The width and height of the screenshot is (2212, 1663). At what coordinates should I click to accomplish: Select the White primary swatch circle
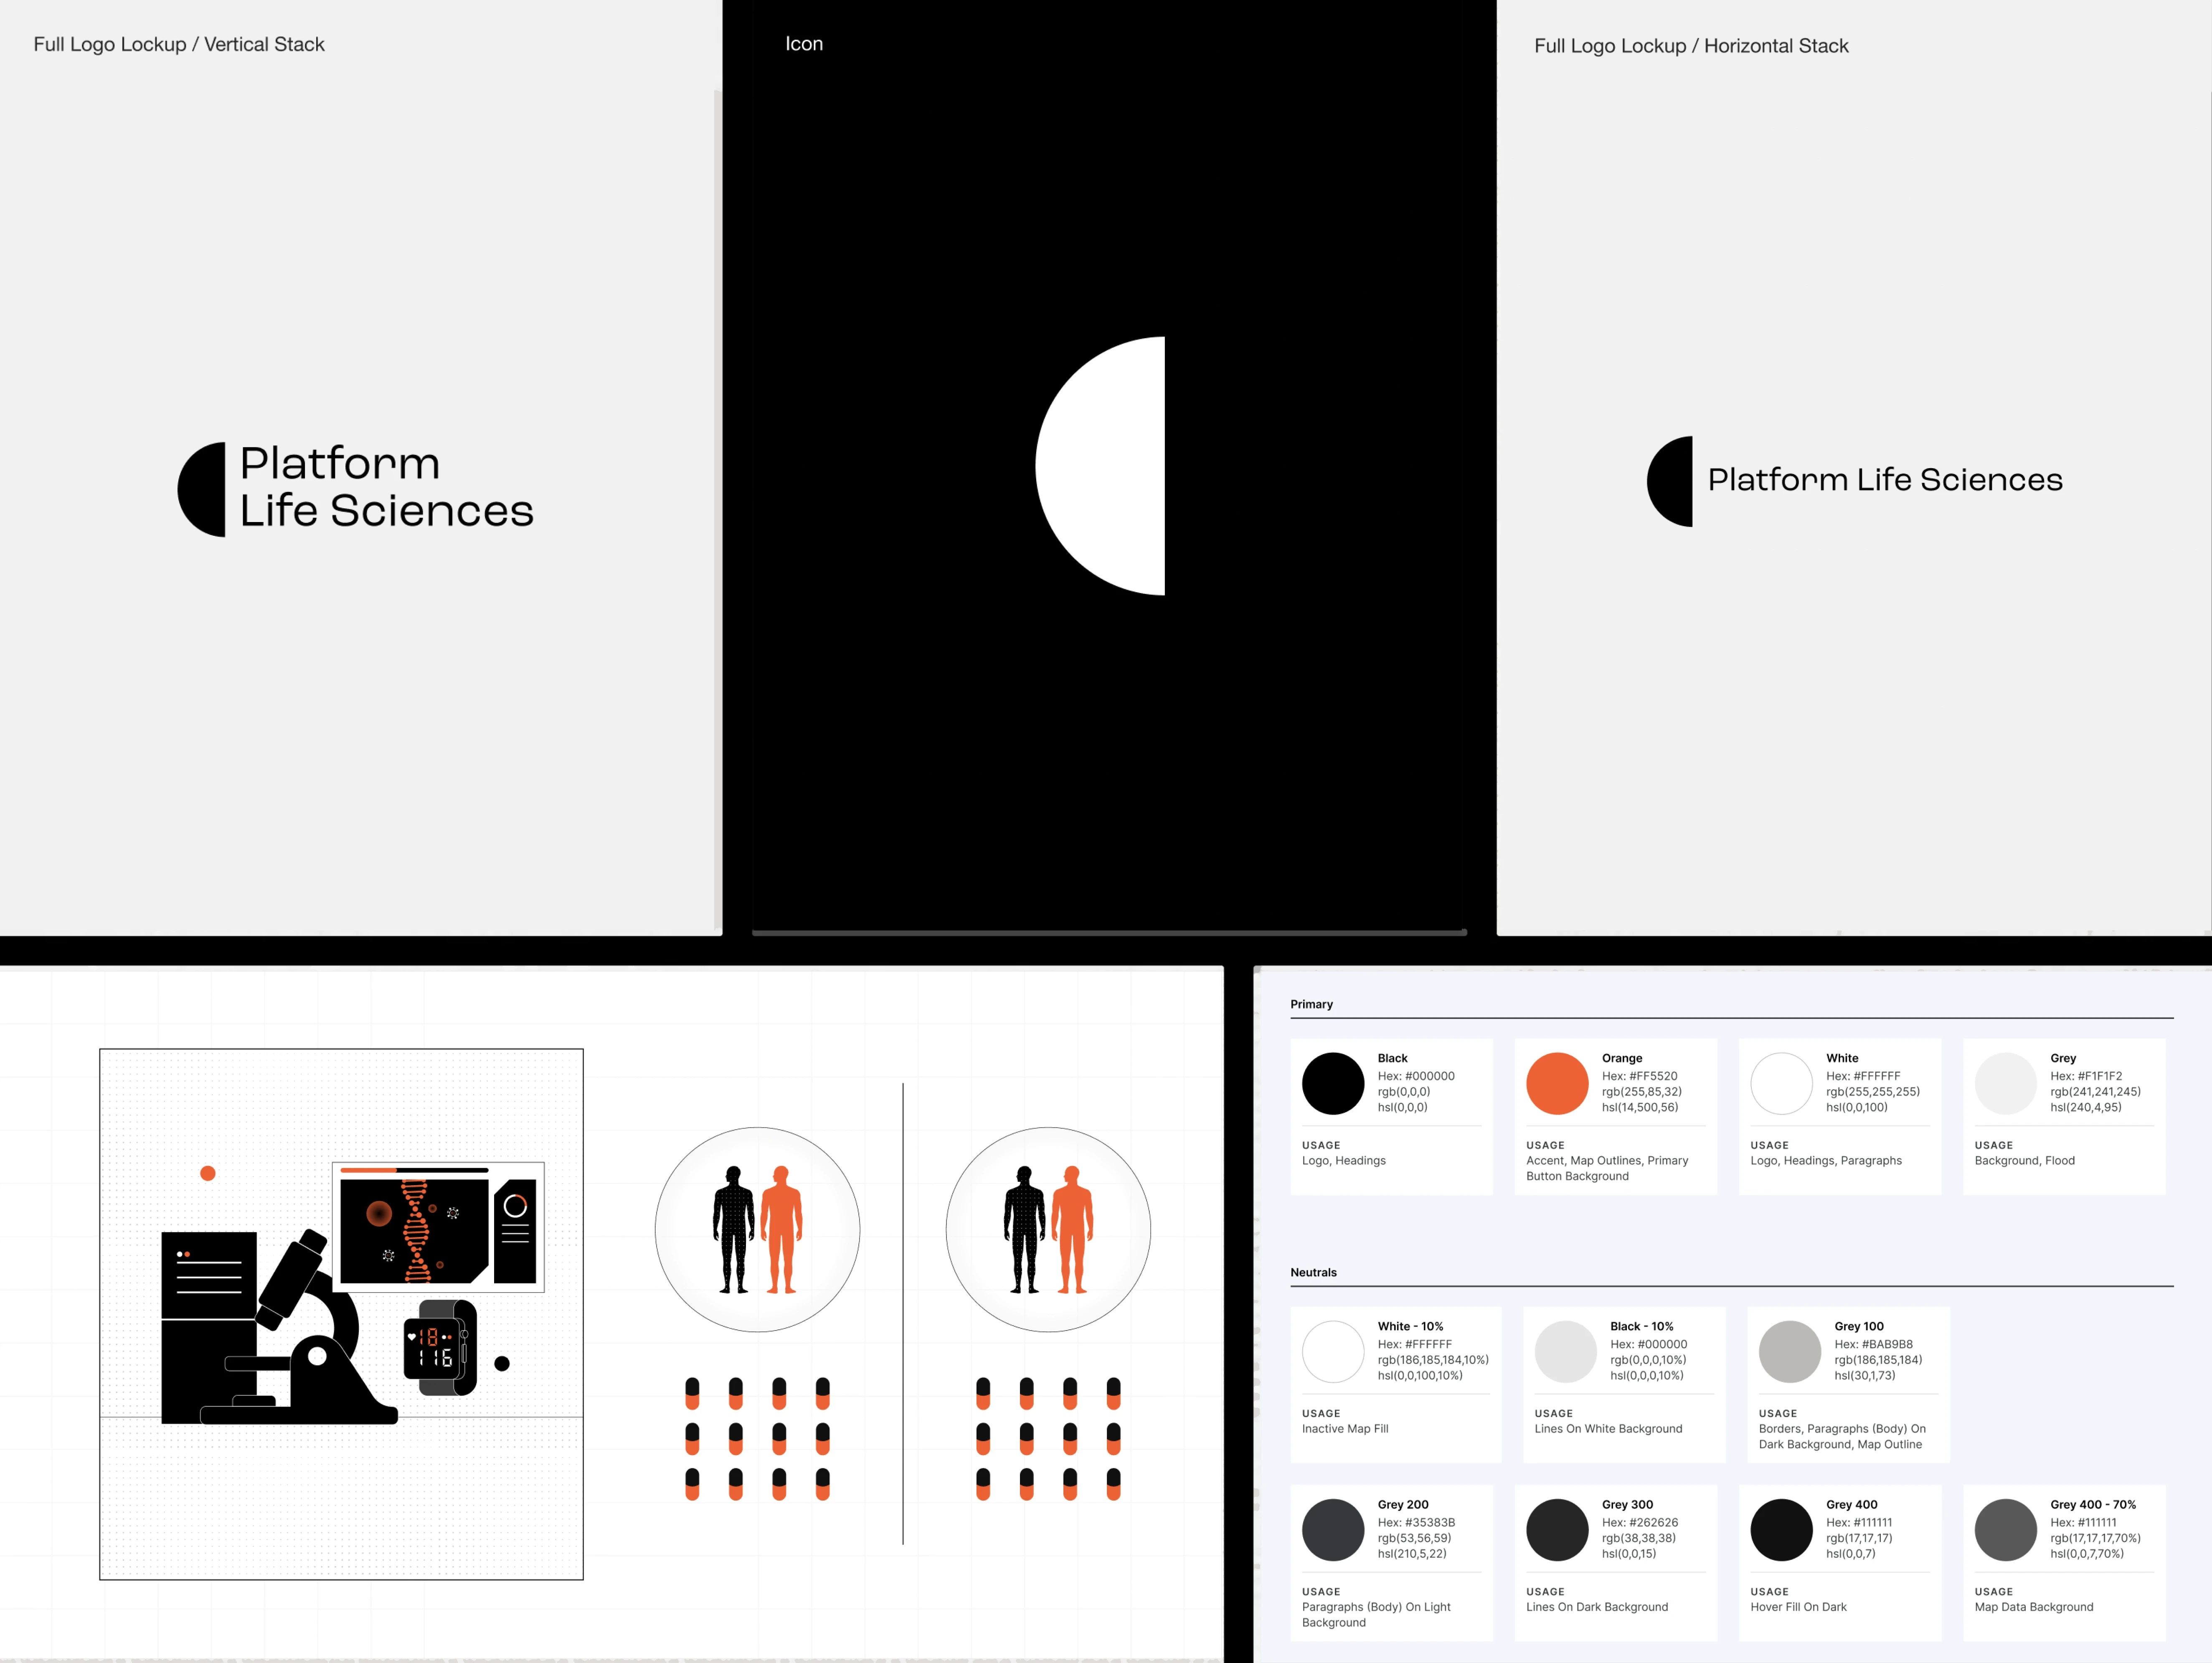1781,1084
